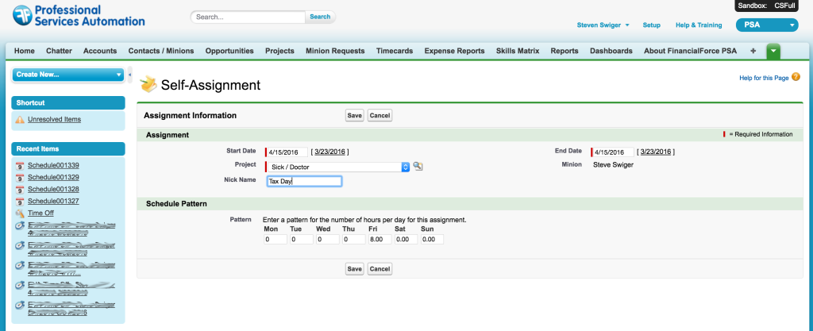Click the Nick Name field containing Tax Day
Viewport: 813px width, 331px height.
304,181
